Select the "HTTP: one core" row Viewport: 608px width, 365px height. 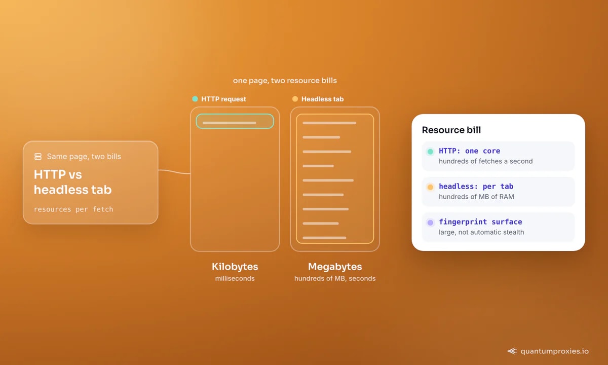point(498,156)
